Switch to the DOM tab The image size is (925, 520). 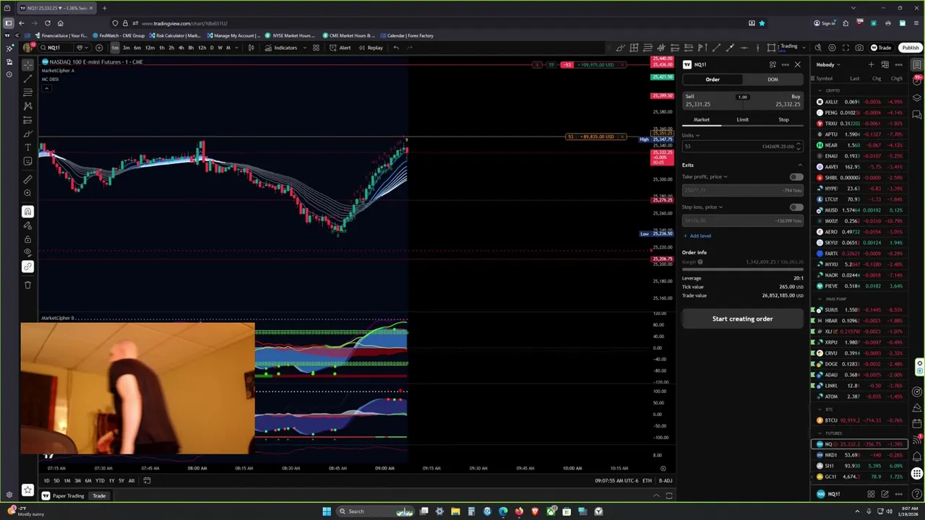pos(773,79)
